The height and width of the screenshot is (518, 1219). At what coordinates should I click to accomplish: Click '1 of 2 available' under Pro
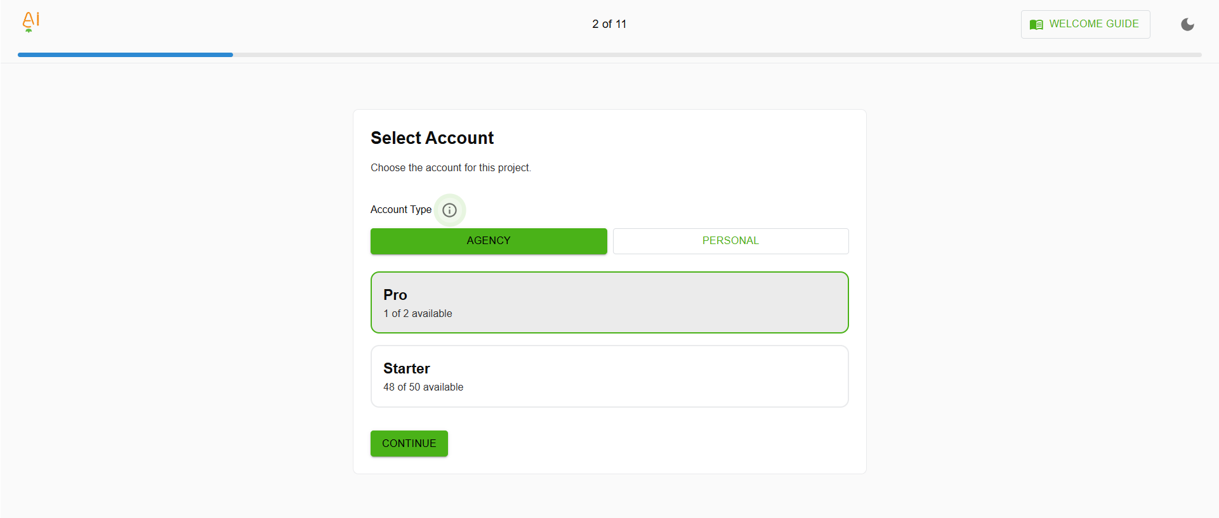coord(418,313)
